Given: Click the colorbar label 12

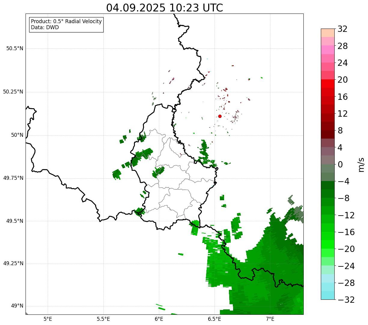Looking at the screenshot, I should click(x=342, y=114).
